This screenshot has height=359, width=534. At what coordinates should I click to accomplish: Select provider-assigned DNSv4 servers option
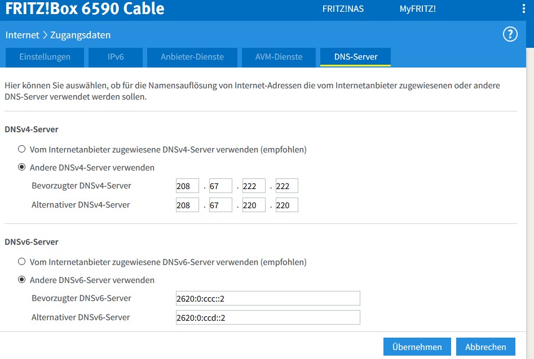[x=22, y=150]
